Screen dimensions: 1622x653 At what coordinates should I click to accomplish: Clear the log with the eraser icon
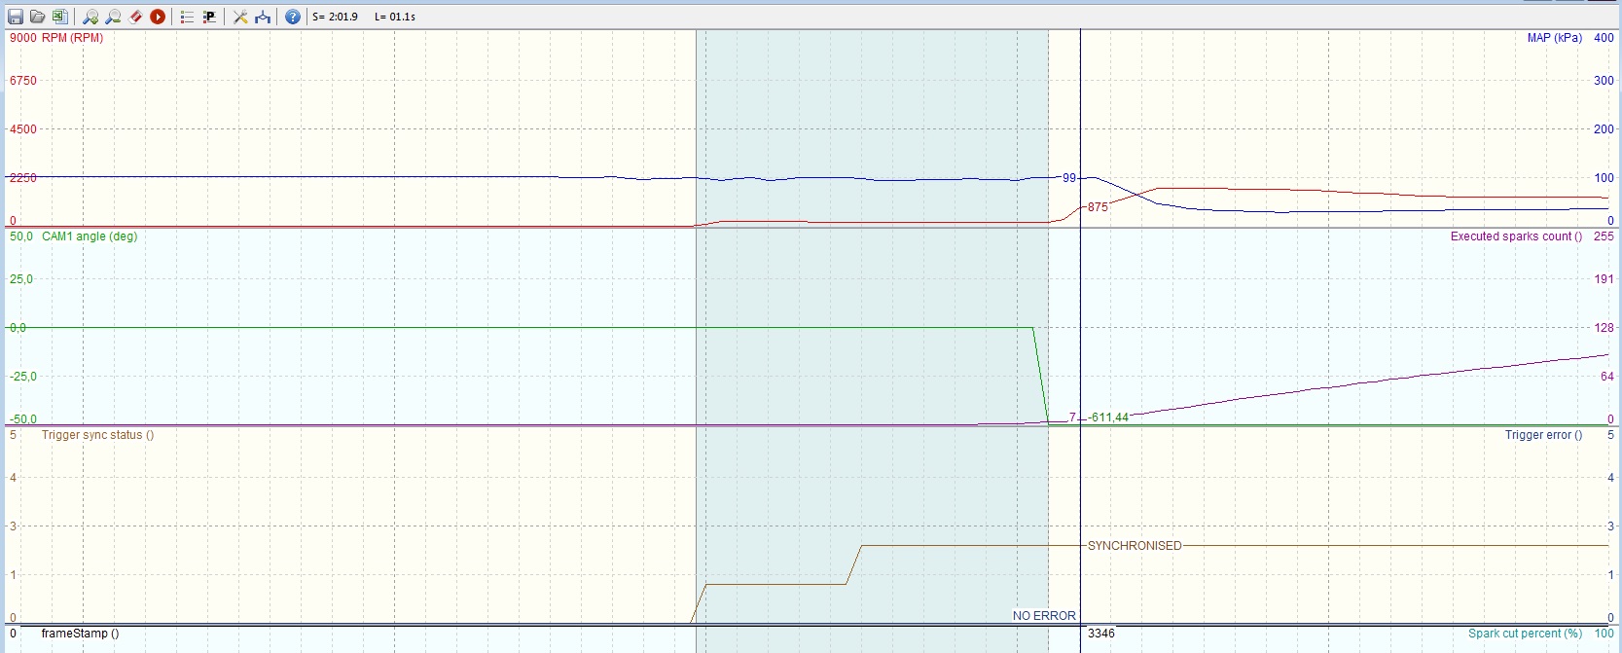pyautogui.click(x=135, y=17)
